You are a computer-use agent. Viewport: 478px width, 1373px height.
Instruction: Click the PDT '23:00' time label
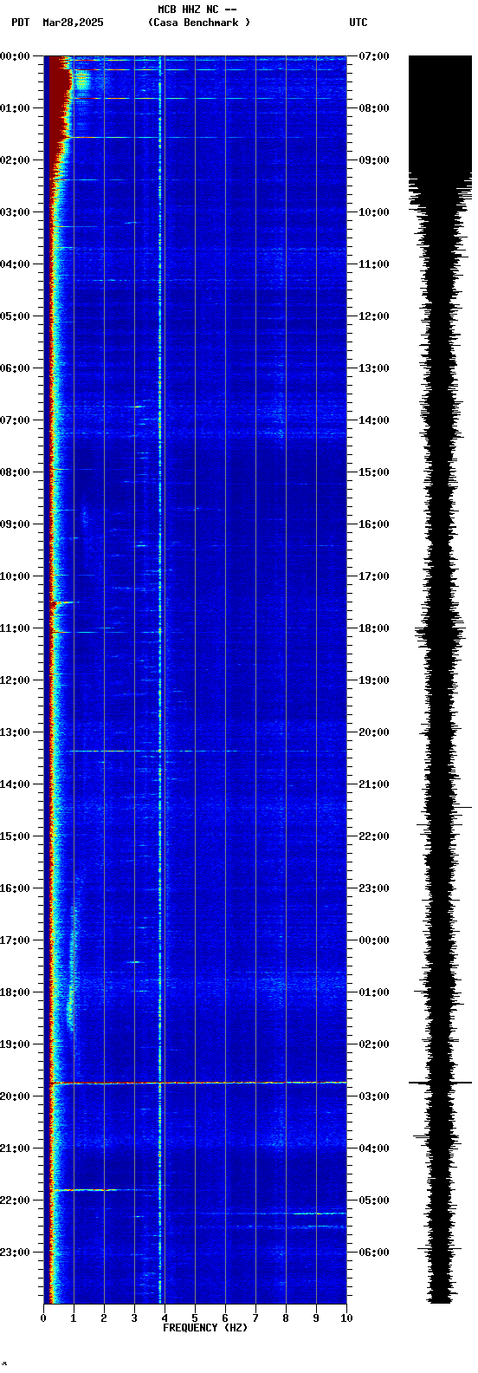(x=16, y=1253)
